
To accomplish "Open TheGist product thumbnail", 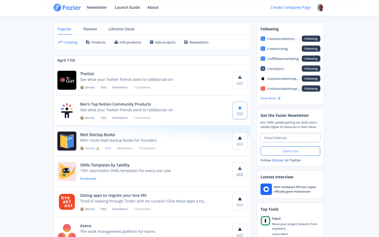I will pos(67,80).
